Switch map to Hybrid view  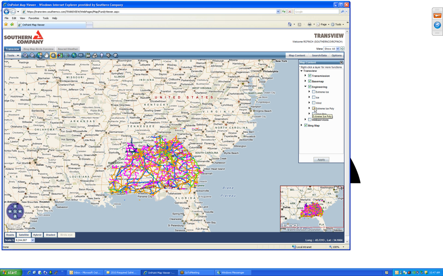(x=37, y=235)
